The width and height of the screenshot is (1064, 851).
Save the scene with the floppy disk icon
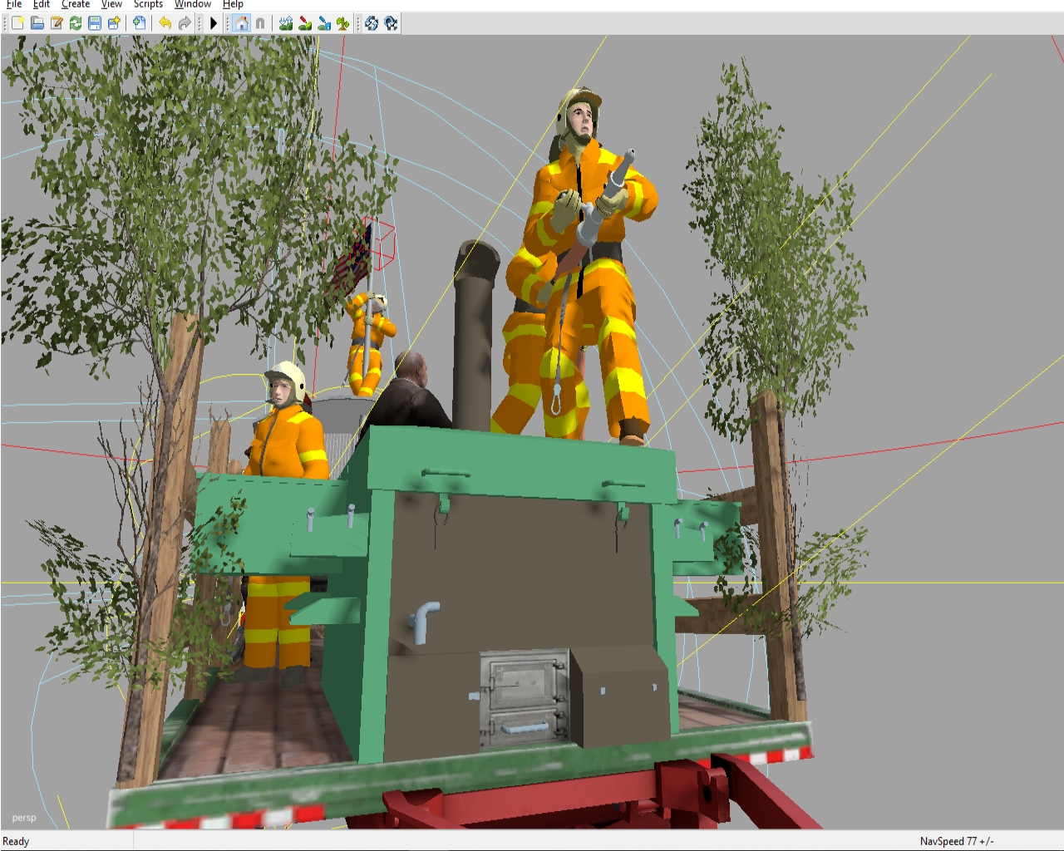95,23
